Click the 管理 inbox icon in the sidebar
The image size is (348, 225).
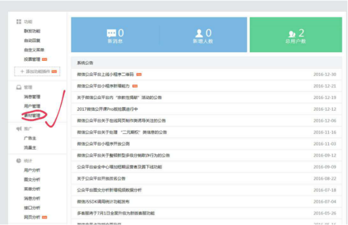[19, 87]
